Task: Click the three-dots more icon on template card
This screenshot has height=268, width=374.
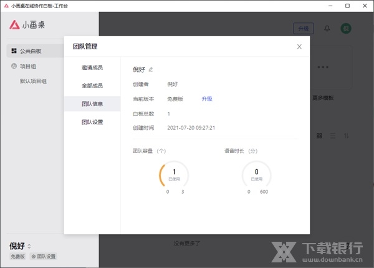Action: pyautogui.click(x=323, y=67)
